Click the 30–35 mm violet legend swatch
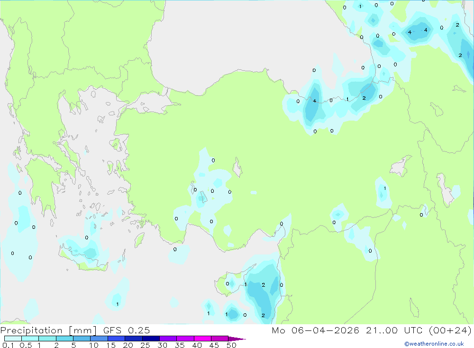474x348 pixels. tap(168, 339)
